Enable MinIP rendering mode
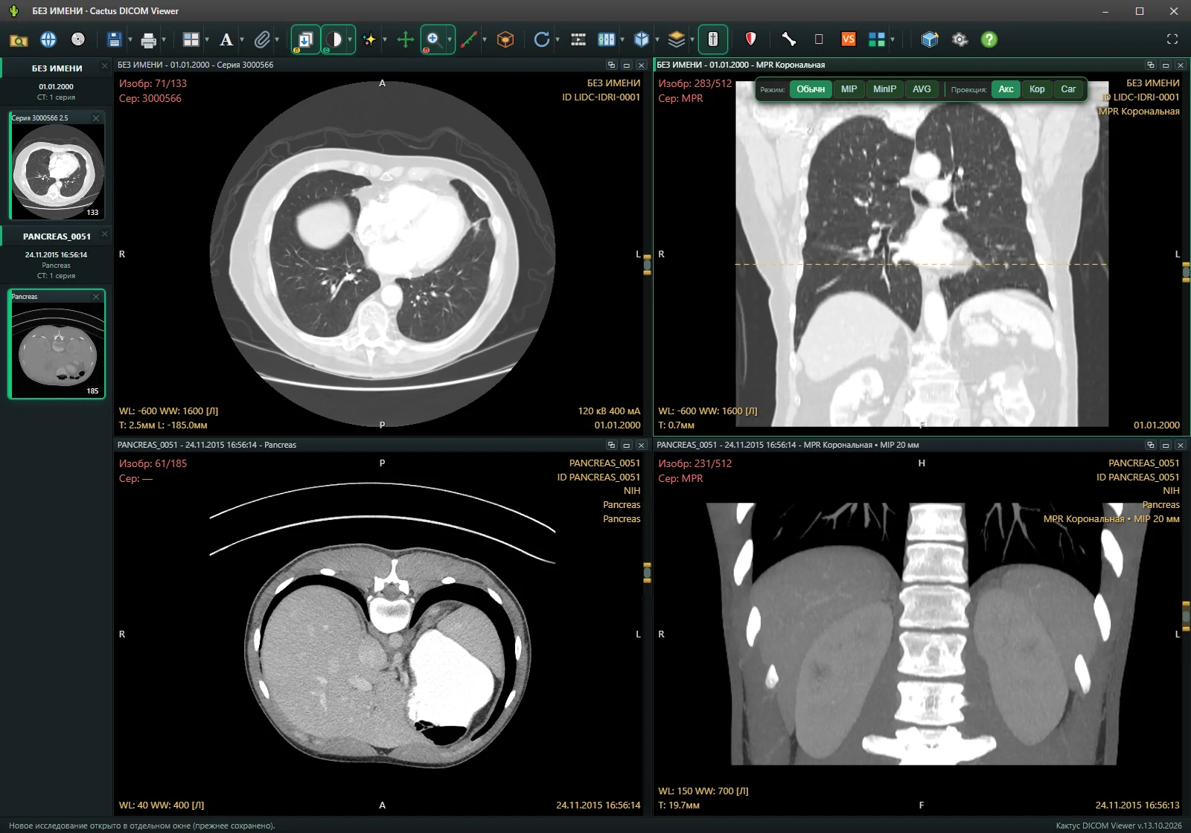Screen dimensions: 1191x833 (884, 89)
